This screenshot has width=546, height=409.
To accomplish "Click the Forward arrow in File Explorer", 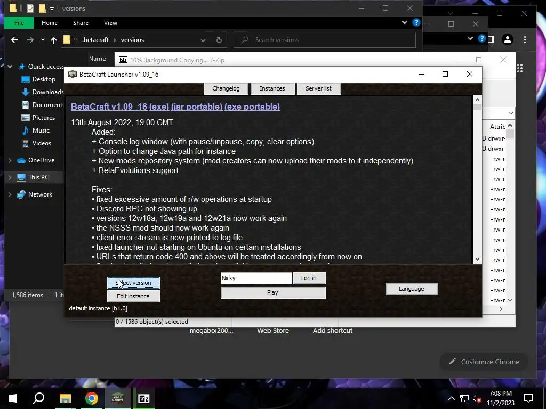I will 30,40.
